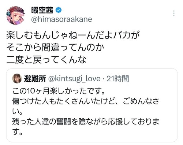
Task: Open 暇空茜's profile avatar picture
Action: click(x=15, y=15)
